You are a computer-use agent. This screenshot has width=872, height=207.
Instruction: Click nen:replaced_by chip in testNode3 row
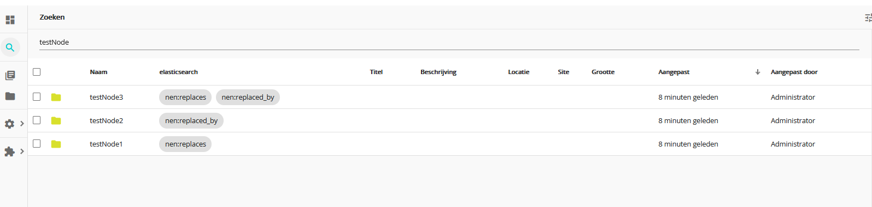pyautogui.click(x=248, y=97)
